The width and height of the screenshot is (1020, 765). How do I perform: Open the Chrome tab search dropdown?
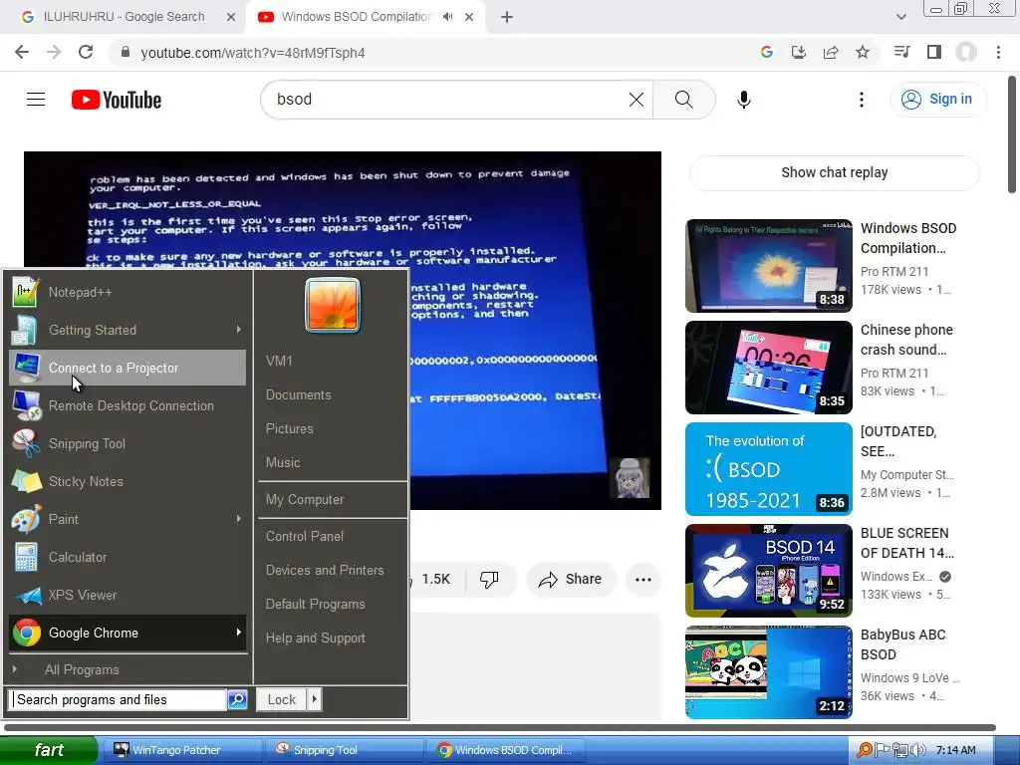900,17
